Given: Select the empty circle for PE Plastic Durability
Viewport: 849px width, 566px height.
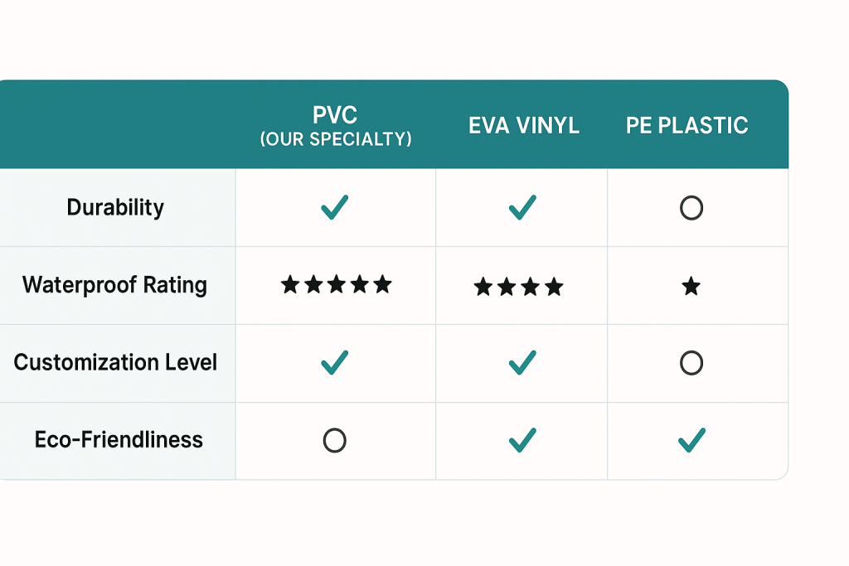Looking at the screenshot, I should pyautogui.click(x=691, y=208).
